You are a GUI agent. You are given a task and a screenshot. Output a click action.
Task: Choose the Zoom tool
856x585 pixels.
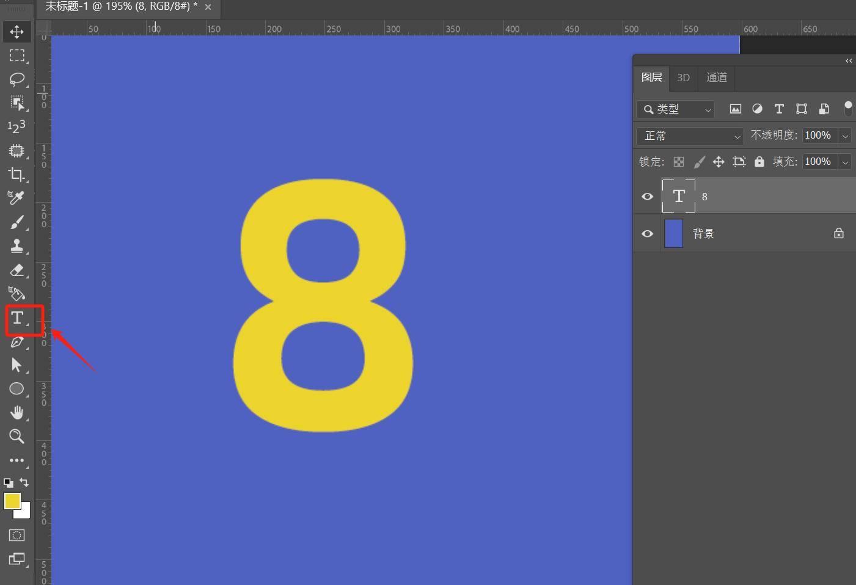click(x=16, y=436)
